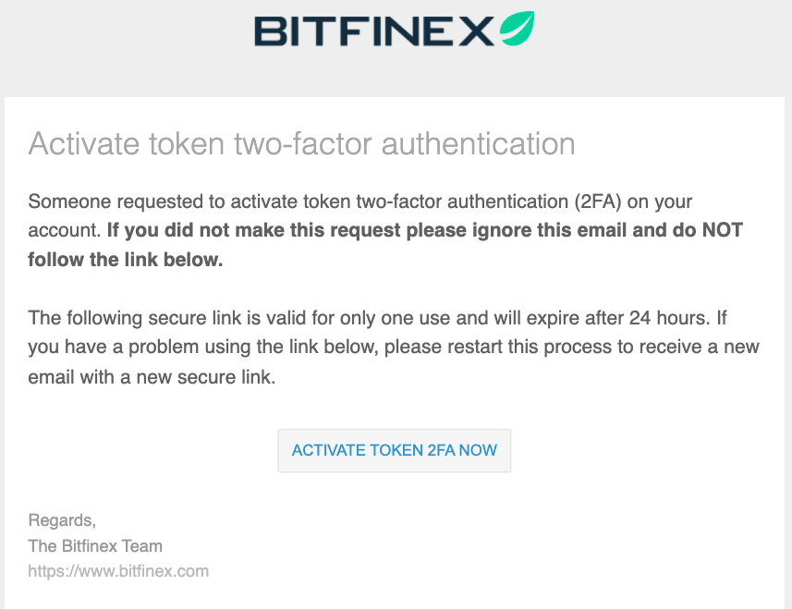Click the word 'Someone' starting the message

coord(69,201)
